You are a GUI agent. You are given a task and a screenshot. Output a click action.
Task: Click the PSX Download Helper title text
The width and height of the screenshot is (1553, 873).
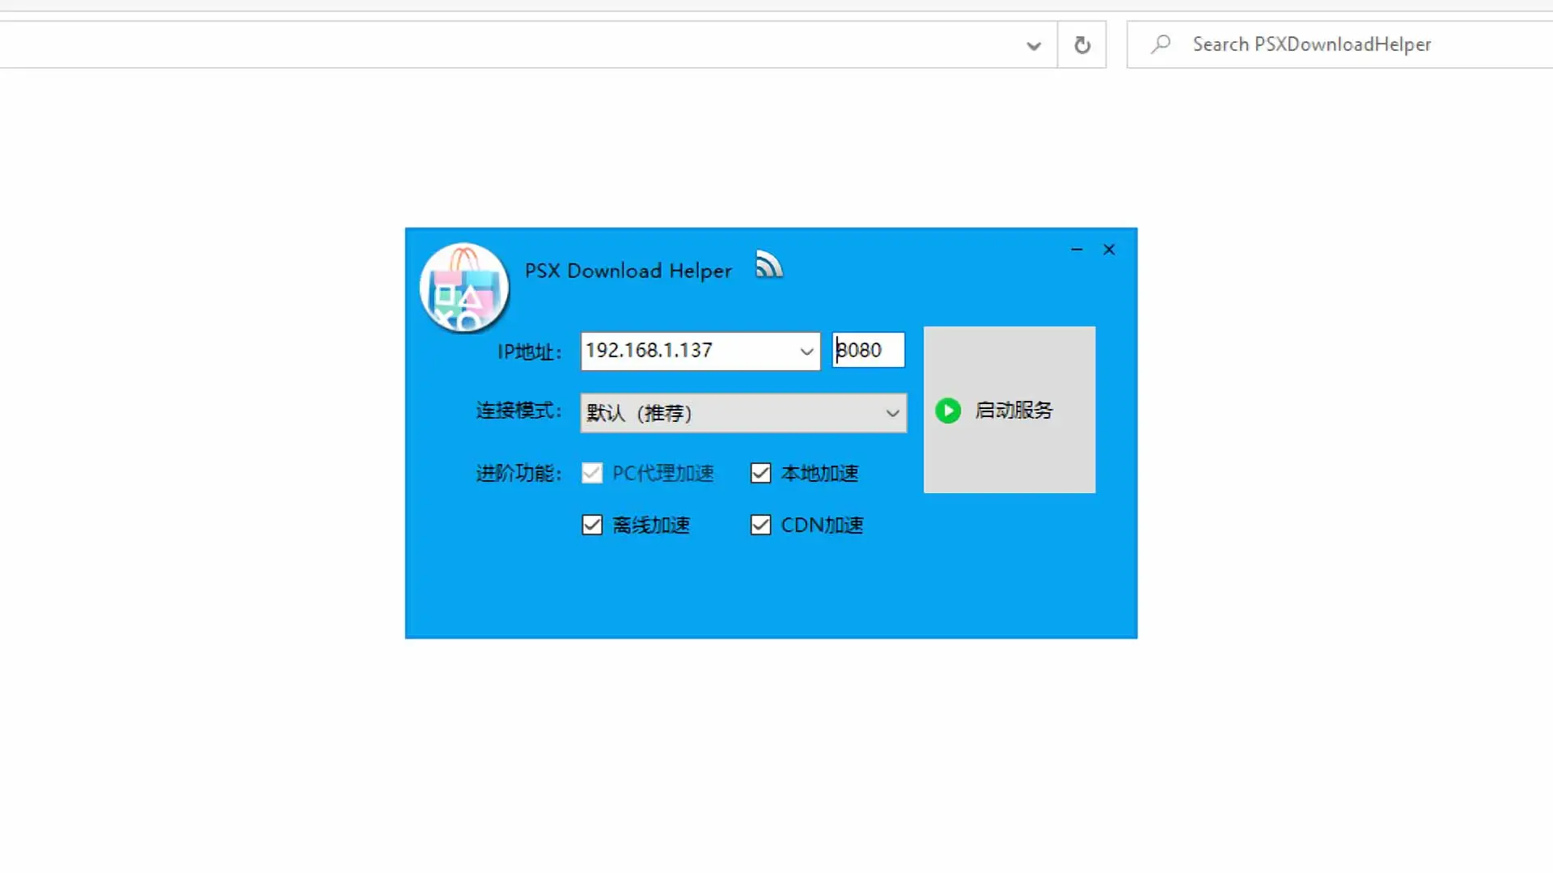[x=628, y=271]
